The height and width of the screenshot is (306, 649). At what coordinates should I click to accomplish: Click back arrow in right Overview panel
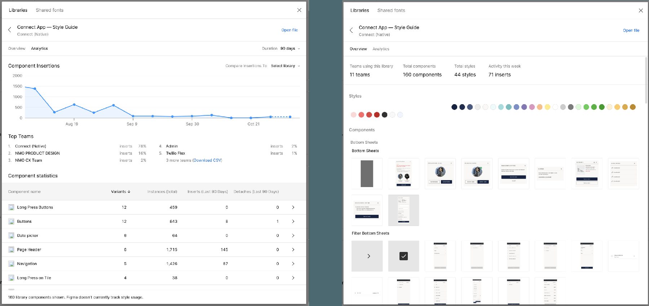[351, 30]
